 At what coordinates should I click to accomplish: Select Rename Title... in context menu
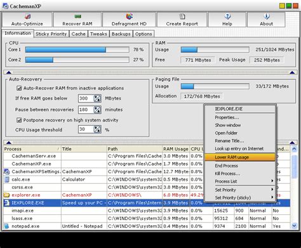coord(240,141)
